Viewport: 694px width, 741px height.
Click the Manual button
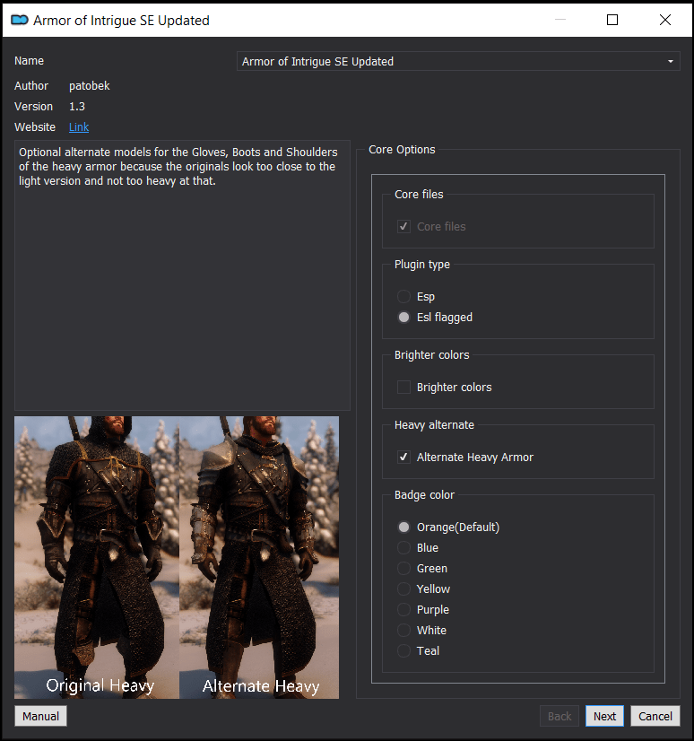[x=40, y=716]
